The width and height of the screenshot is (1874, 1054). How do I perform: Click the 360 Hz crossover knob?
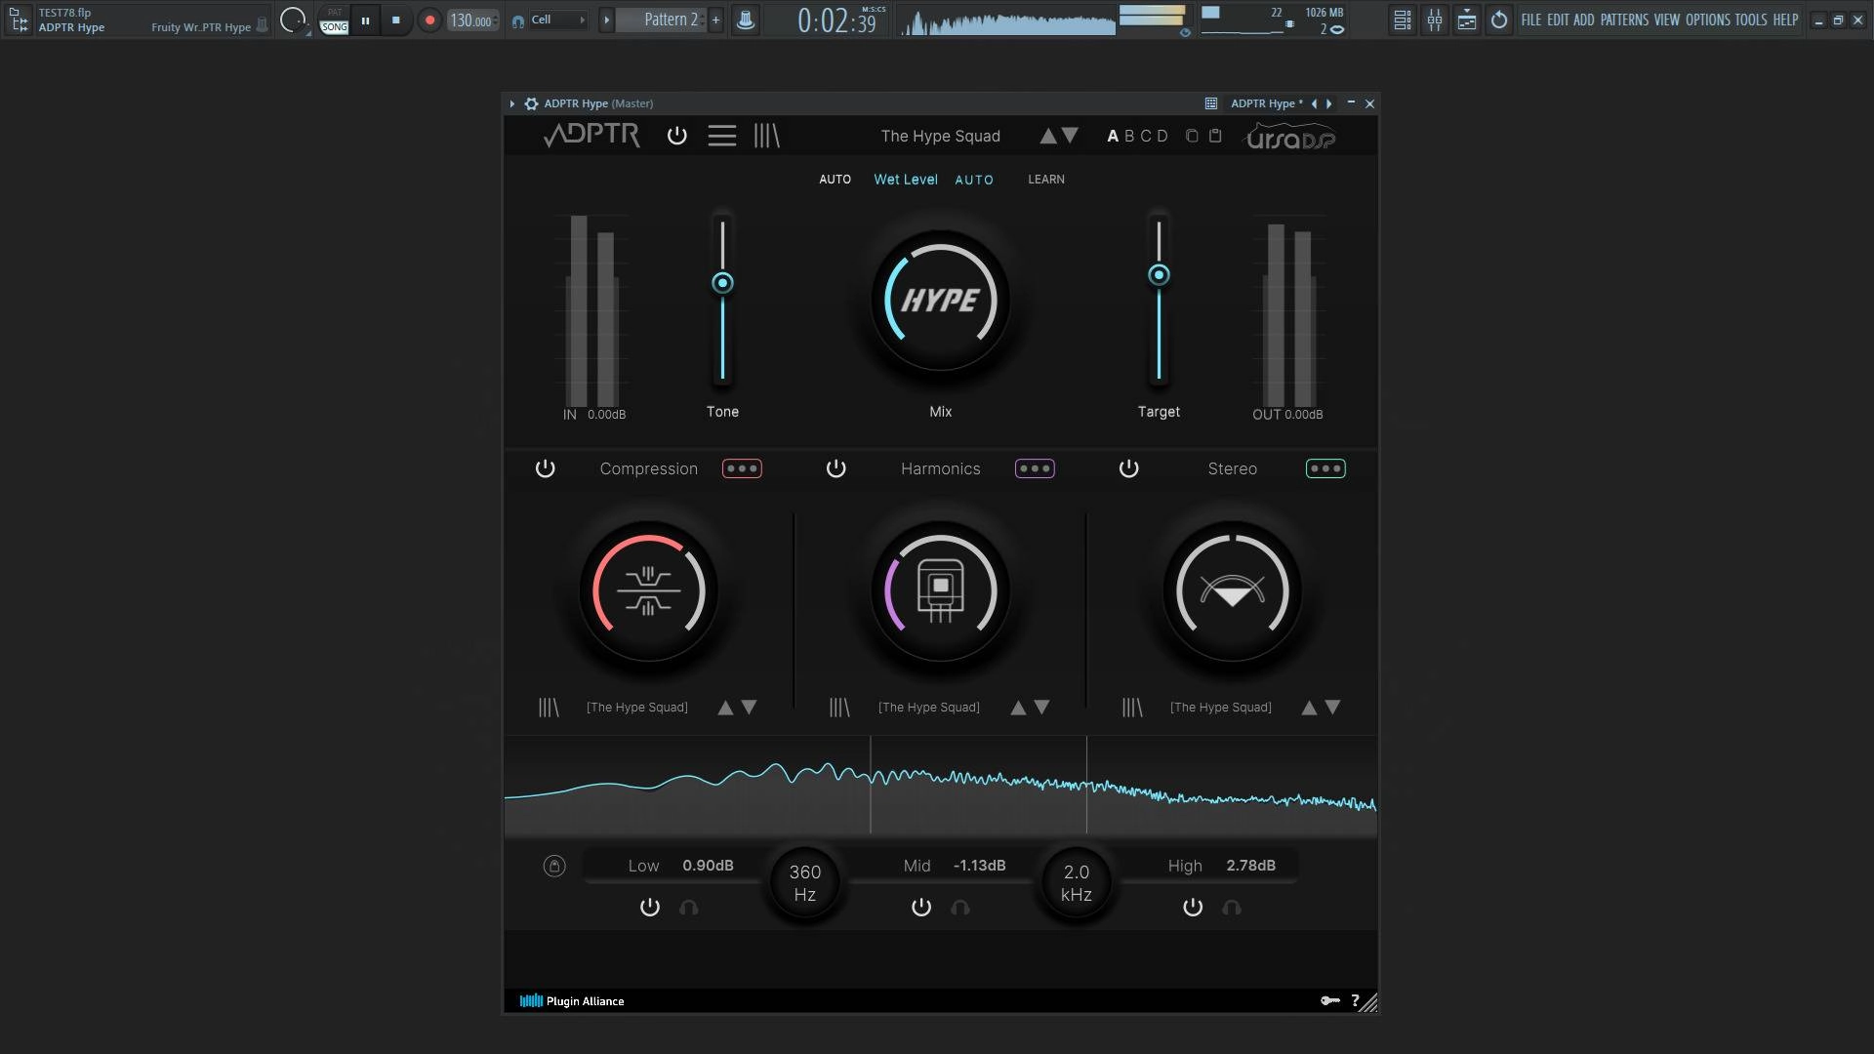coord(805,883)
